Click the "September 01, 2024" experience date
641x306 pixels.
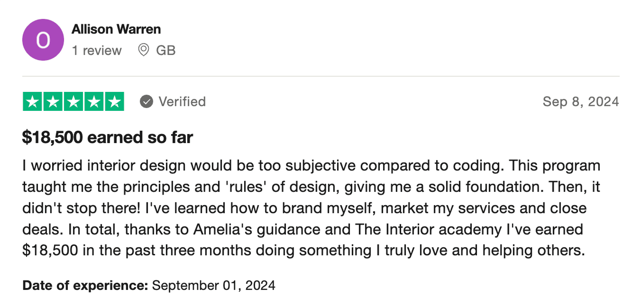tap(214, 285)
